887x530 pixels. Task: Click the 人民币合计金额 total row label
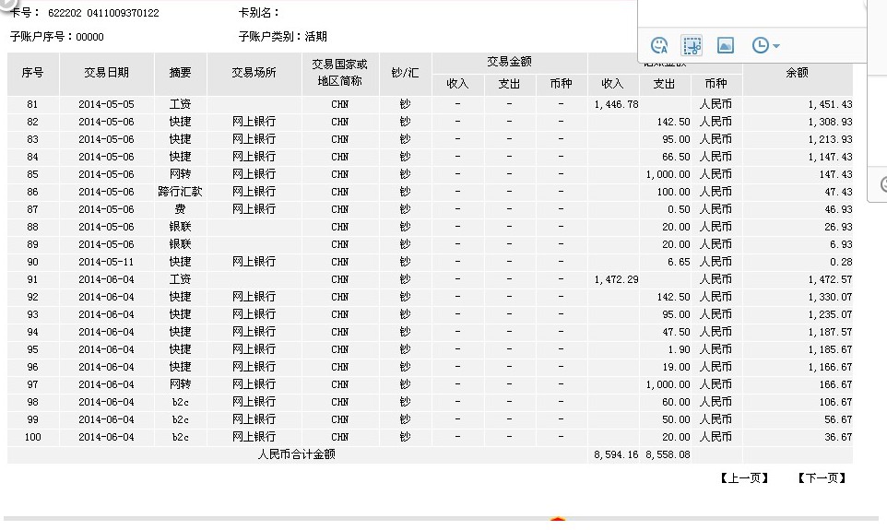[x=296, y=454]
